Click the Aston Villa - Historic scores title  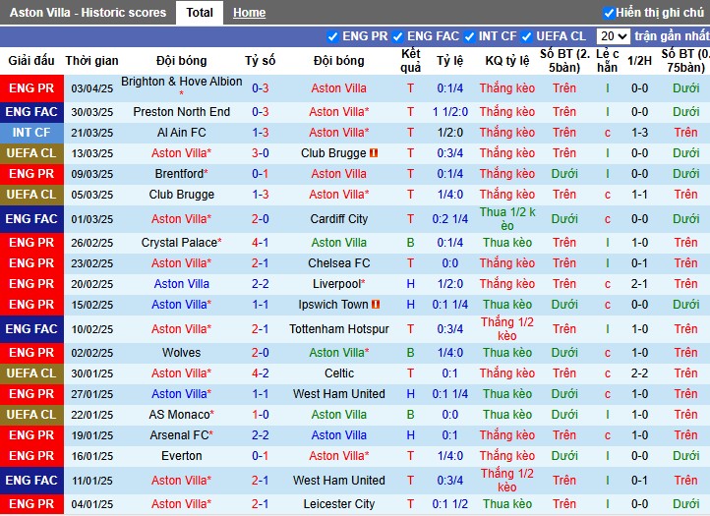pos(88,12)
